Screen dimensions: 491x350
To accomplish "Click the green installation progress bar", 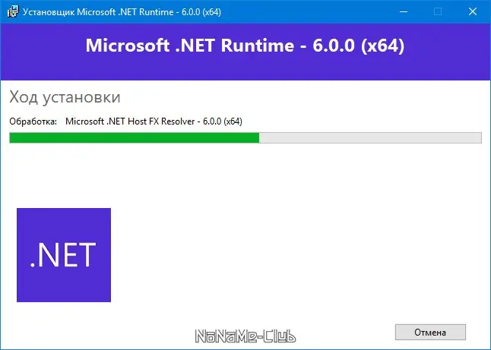I will click(x=245, y=137).
